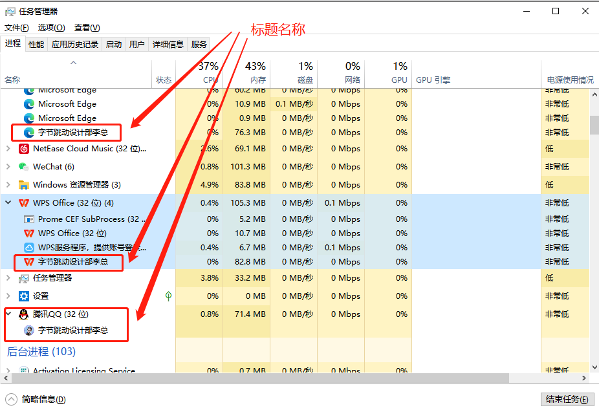The height and width of the screenshot is (412, 599).
Task: Click the green leaf status icon on 设置 row
Action: (168, 296)
